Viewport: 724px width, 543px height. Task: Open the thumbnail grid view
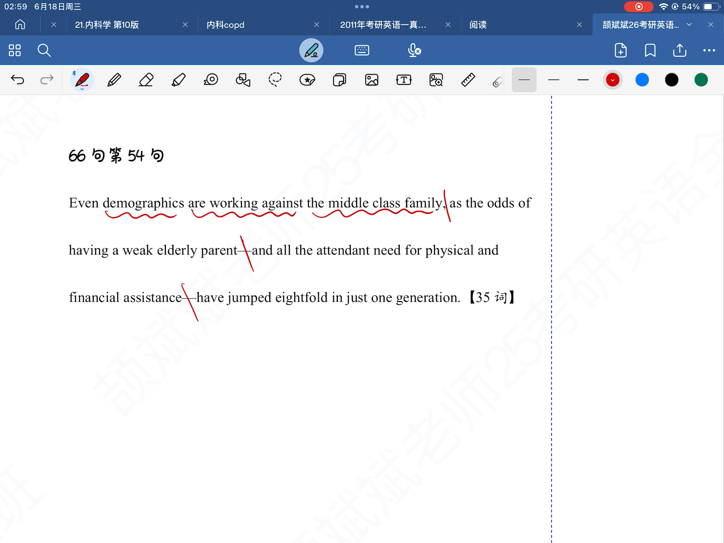pyautogui.click(x=15, y=50)
